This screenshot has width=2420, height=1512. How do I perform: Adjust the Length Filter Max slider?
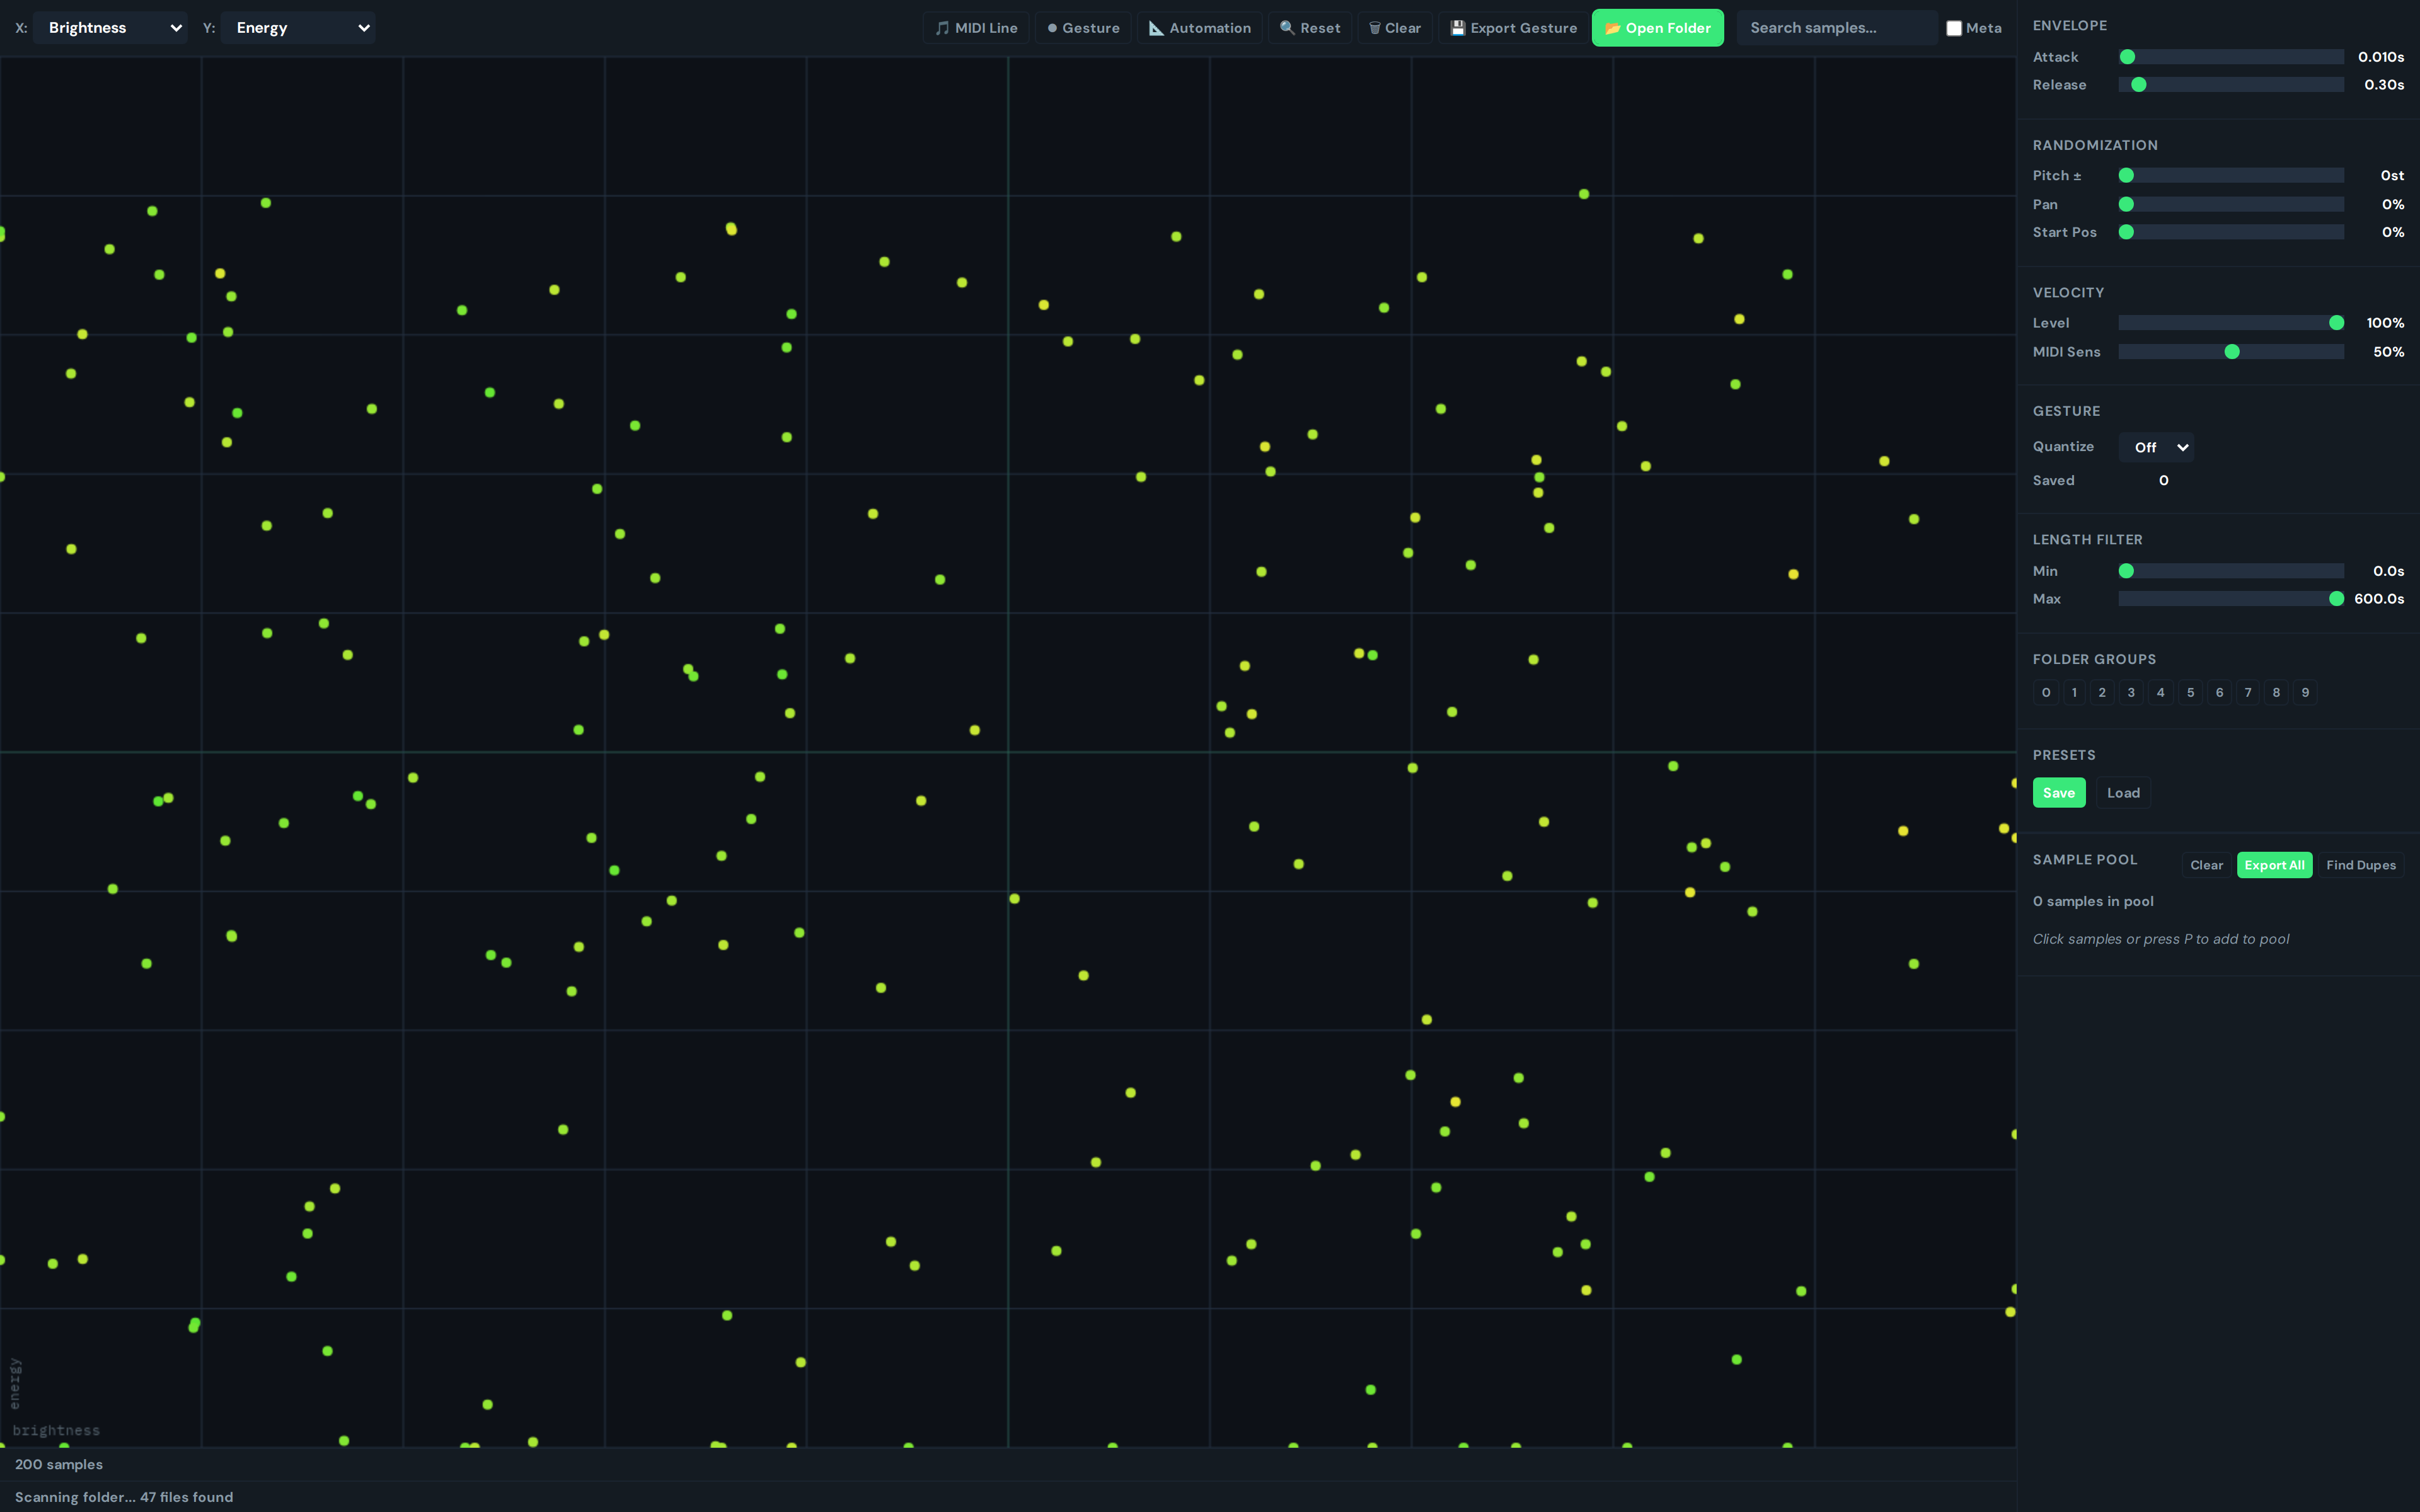point(2231,599)
